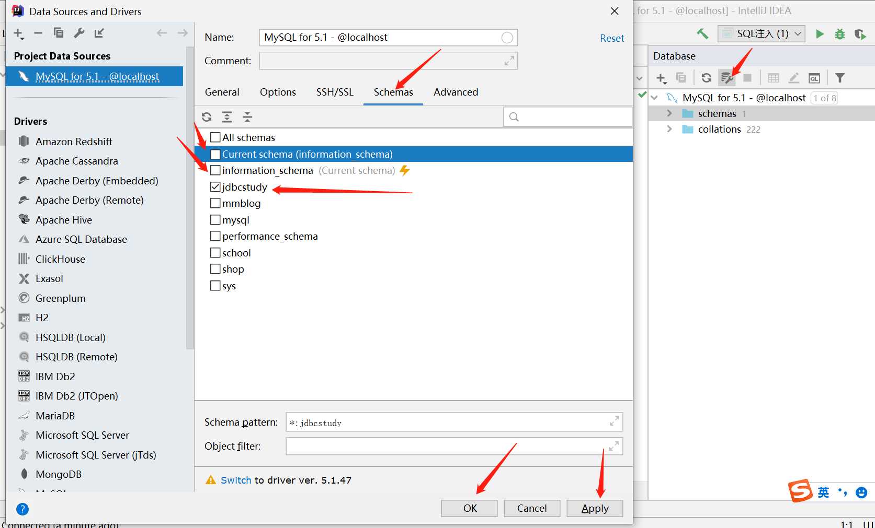
Task: Duplicate the selected data source
Action: coord(59,33)
